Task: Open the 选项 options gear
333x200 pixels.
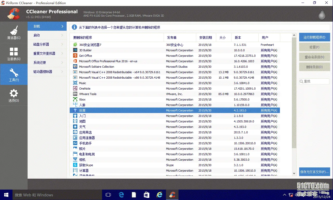Action: (14, 95)
